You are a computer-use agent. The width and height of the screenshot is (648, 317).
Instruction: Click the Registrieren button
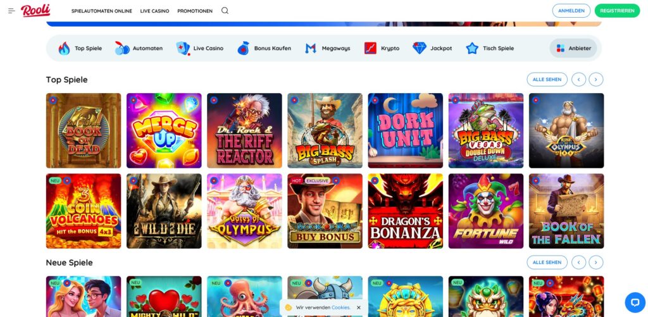click(x=617, y=11)
